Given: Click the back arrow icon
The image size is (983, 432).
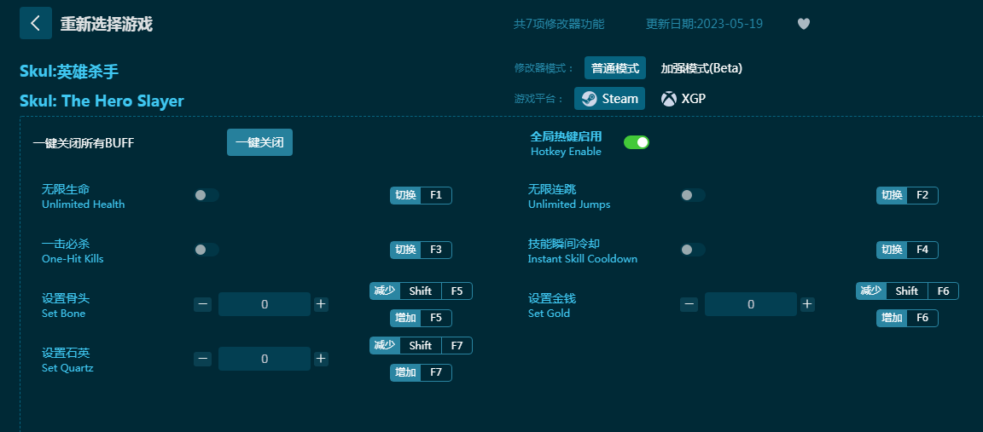Looking at the screenshot, I should [36, 23].
